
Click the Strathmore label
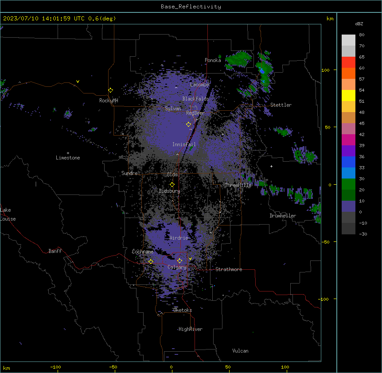point(229,269)
